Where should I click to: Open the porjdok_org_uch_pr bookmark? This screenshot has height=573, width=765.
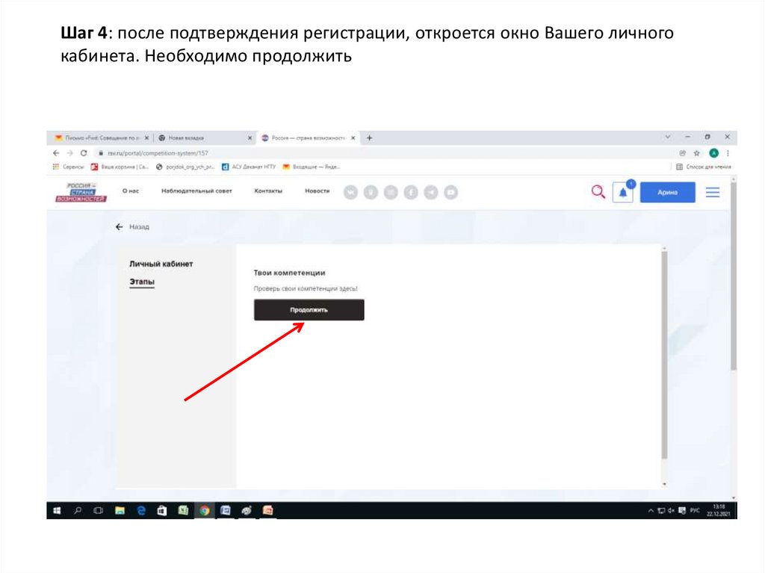pos(185,167)
